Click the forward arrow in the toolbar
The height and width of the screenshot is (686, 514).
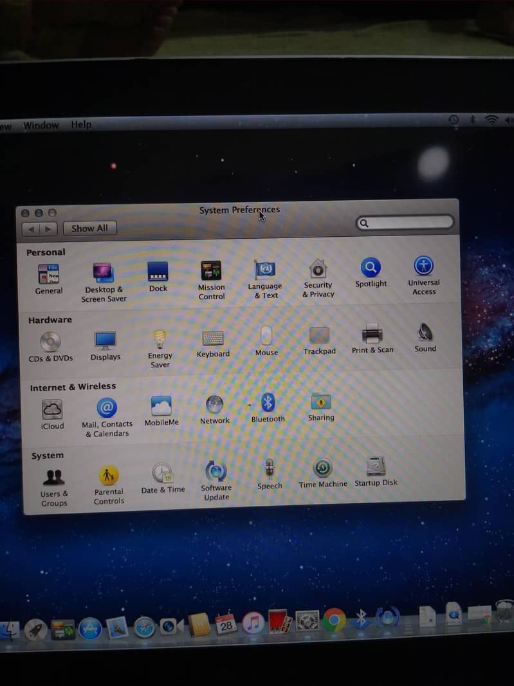tap(48, 229)
